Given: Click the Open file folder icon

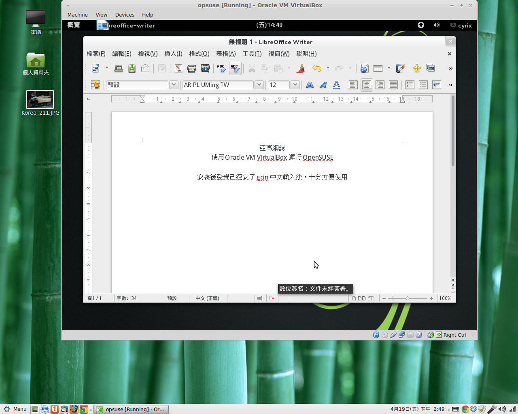Looking at the screenshot, I should coord(119,68).
